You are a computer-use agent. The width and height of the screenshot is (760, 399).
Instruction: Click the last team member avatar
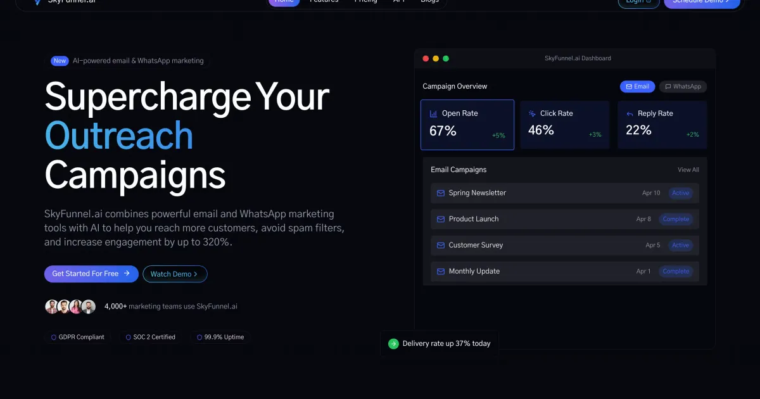(89, 307)
